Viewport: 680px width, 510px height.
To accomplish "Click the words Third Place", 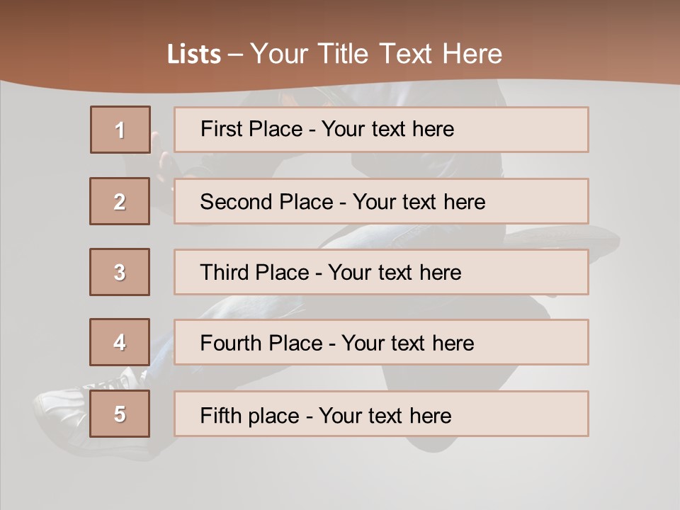I will tap(254, 272).
